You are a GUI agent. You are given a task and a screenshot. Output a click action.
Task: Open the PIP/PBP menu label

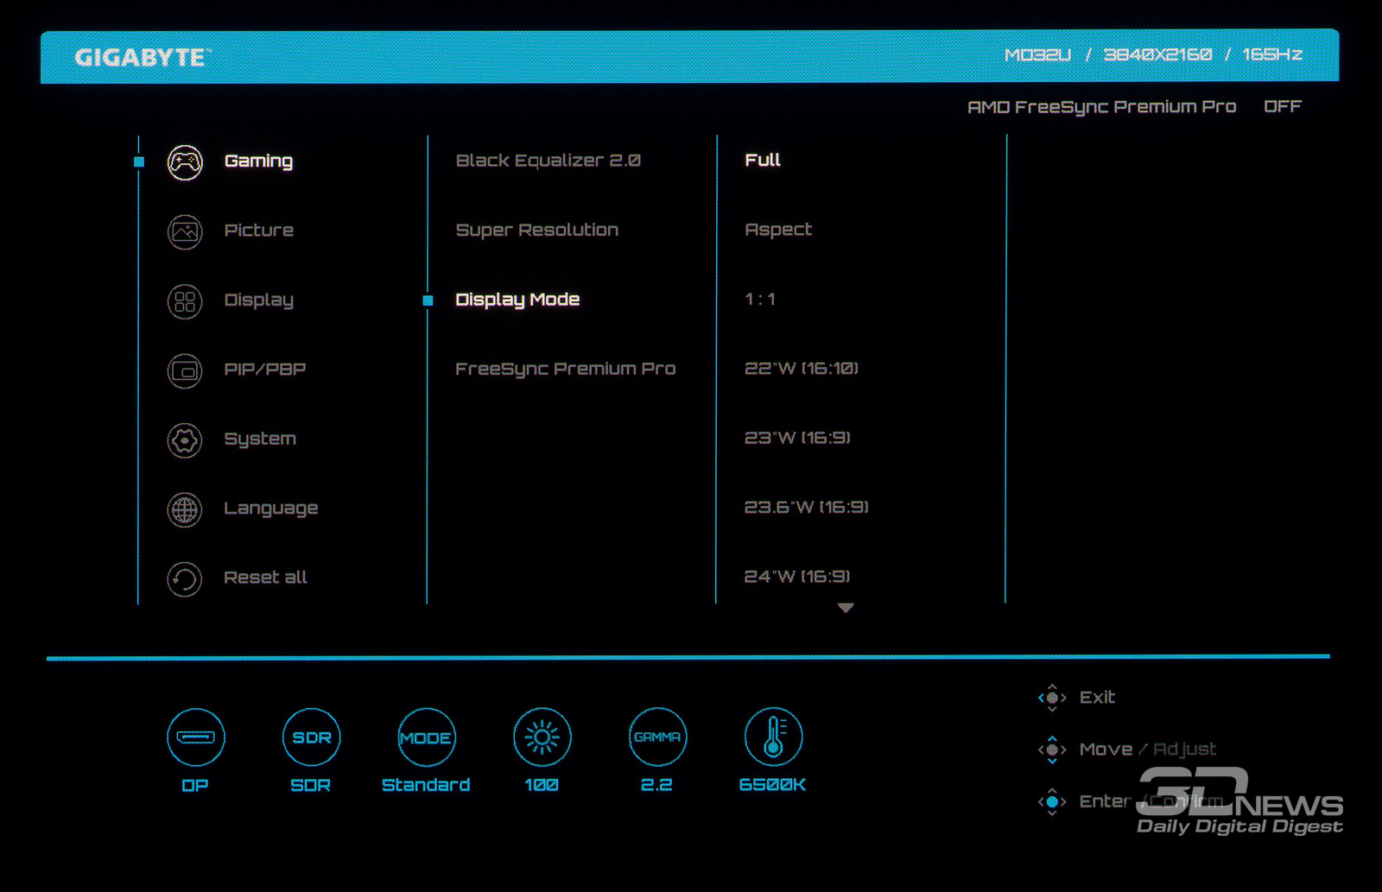point(264,370)
